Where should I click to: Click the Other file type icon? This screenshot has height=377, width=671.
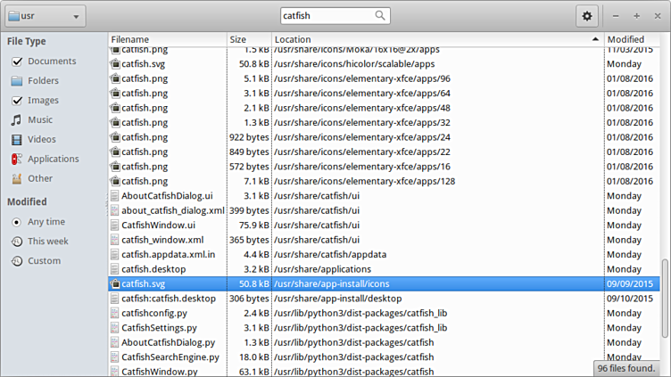[16, 179]
